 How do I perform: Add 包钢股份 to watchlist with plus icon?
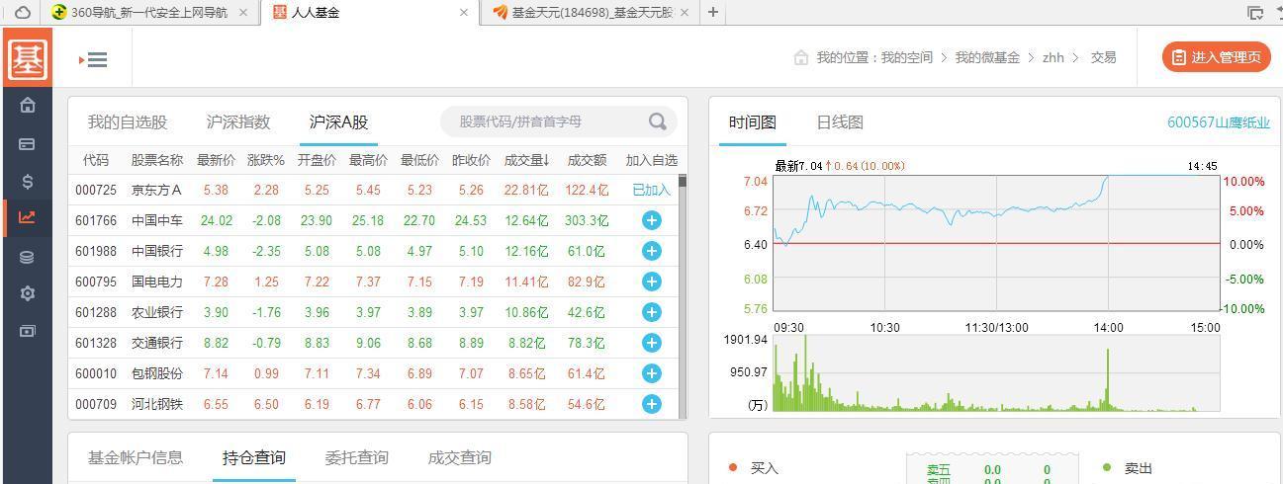pos(651,373)
